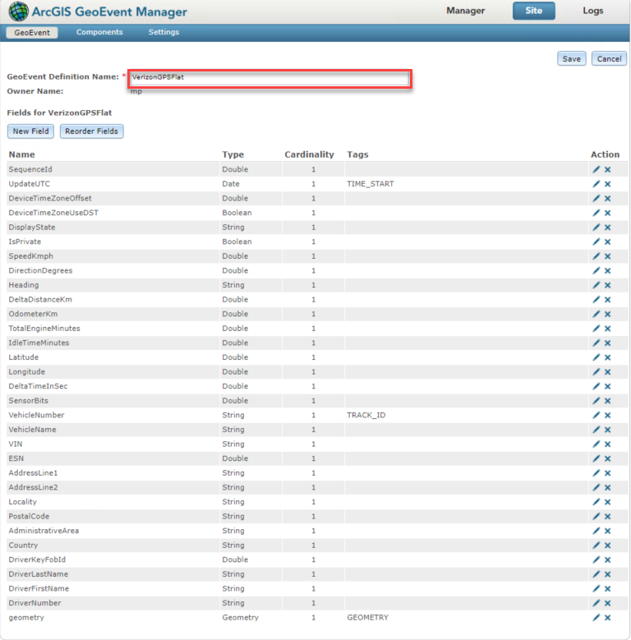Cancel editing the definition
Image resolution: width=631 pixels, height=640 pixels.
[609, 59]
